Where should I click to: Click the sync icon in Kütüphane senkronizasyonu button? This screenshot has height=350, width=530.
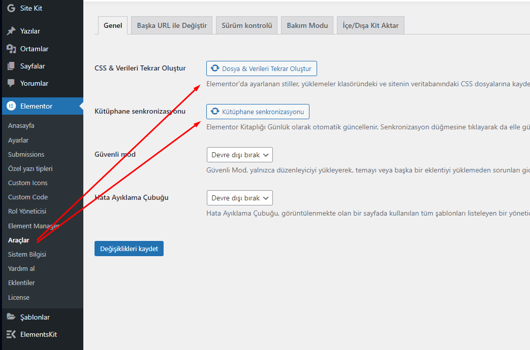coord(215,112)
